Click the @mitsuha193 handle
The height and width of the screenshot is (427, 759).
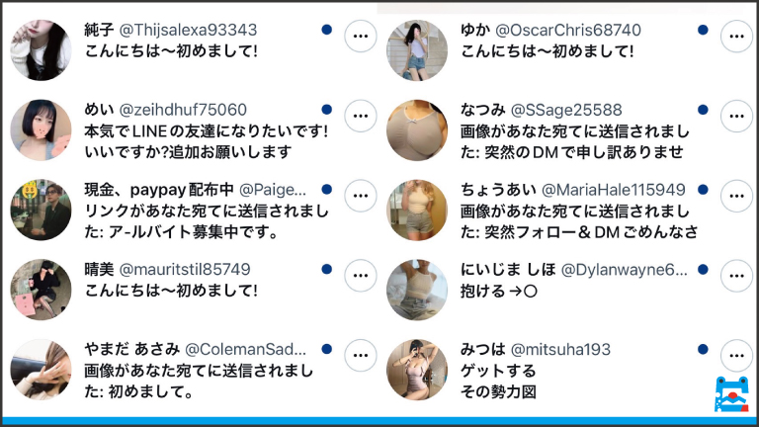(x=560, y=350)
